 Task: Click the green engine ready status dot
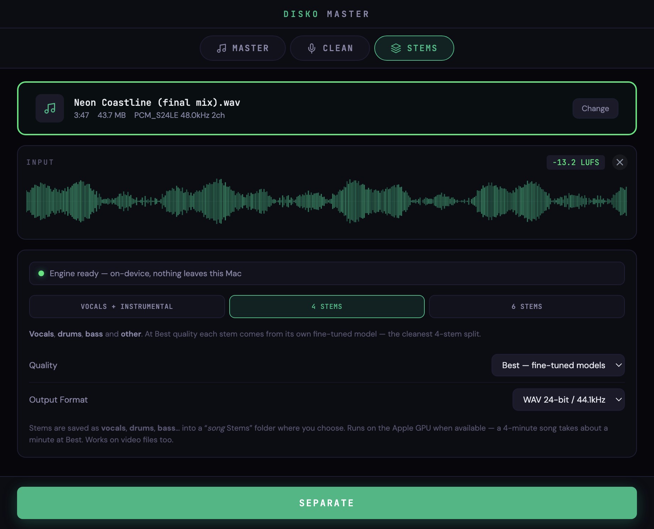click(x=41, y=273)
